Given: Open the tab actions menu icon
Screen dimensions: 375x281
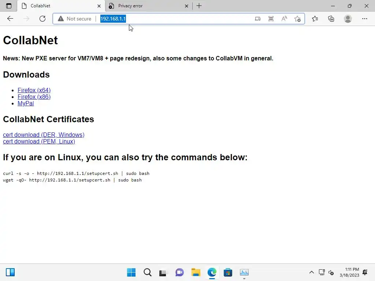Looking at the screenshot, I should pos(9,6).
